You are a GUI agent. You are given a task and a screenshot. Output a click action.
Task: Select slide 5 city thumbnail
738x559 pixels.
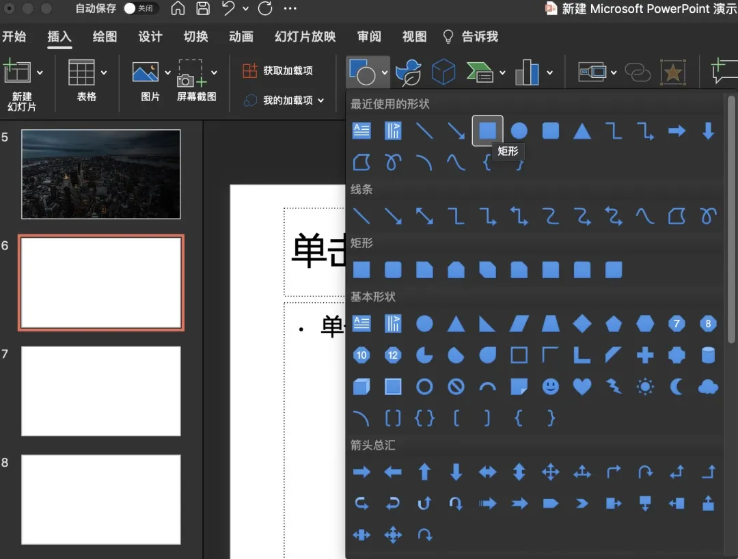point(101,174)
